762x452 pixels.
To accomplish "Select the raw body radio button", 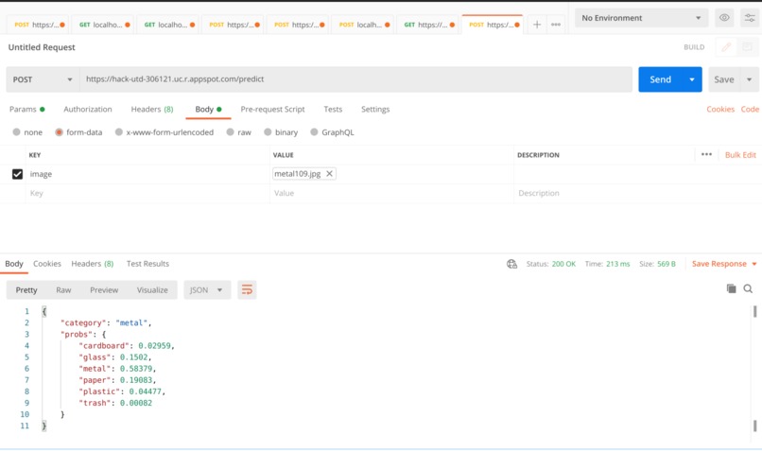I will [231, 132].
